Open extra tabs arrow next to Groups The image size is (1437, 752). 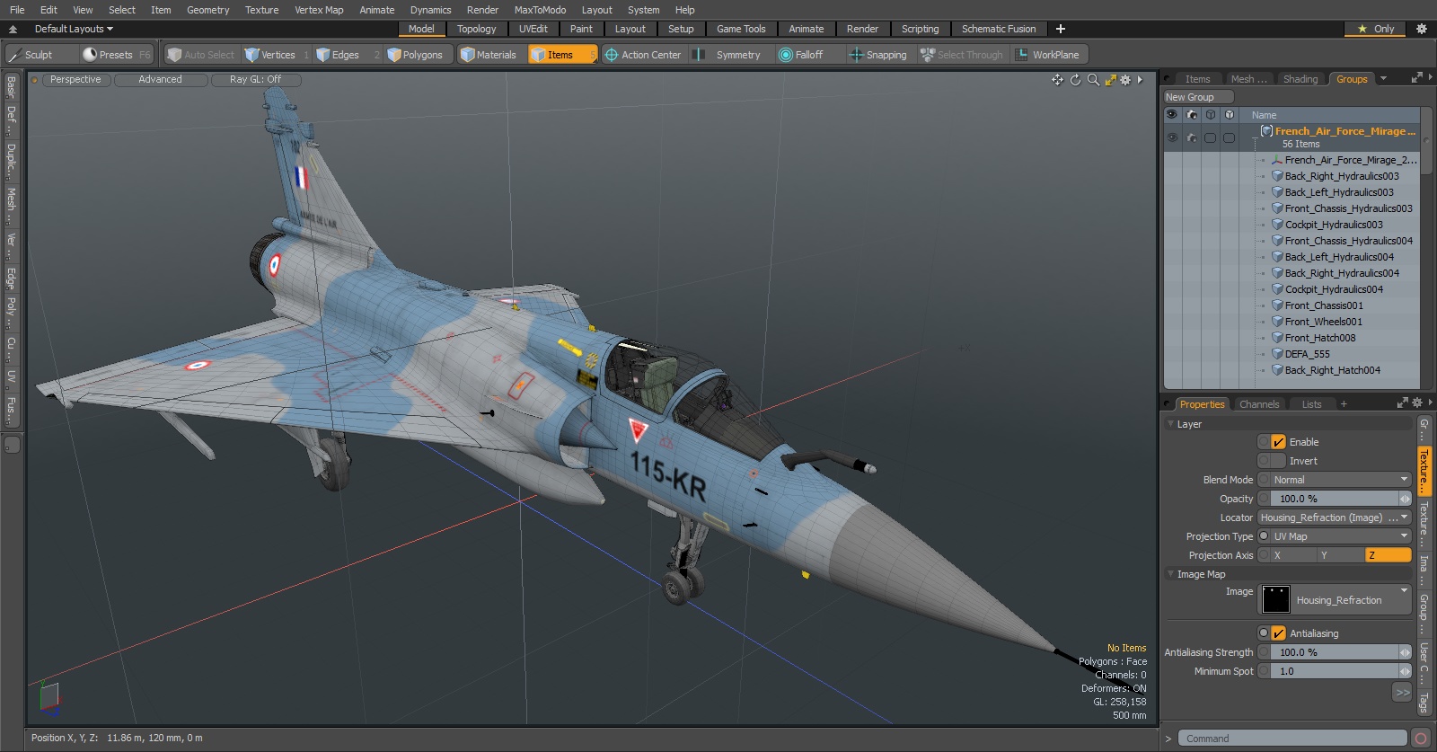(1383, 79)
